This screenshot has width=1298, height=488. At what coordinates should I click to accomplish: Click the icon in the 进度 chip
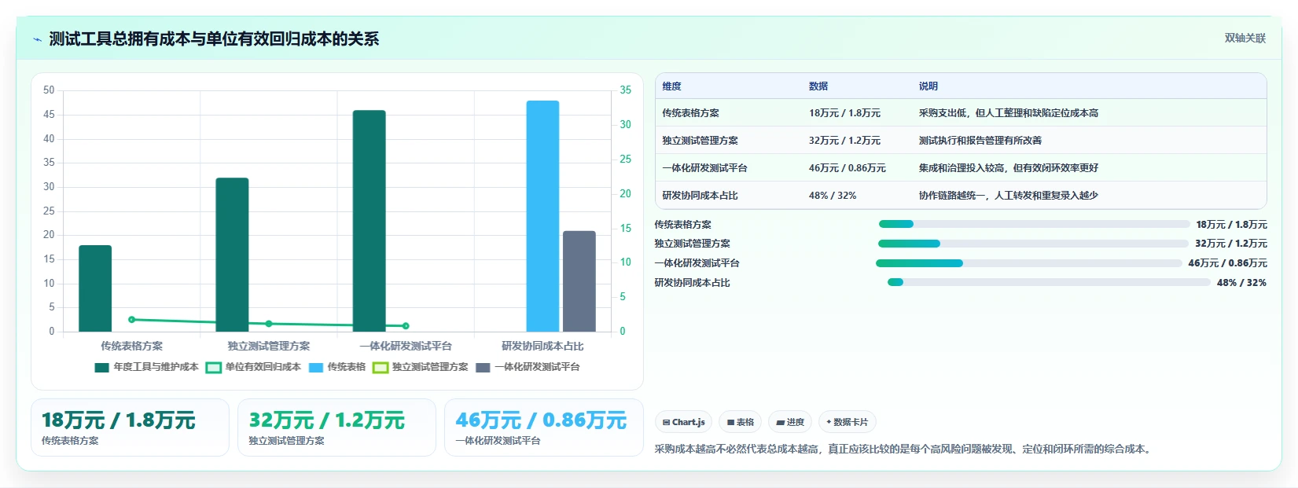pos(781,422)
